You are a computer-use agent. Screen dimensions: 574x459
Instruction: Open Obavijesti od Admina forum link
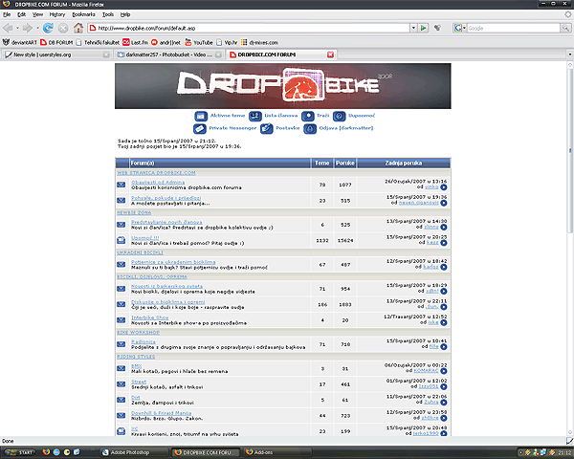(158, 183)
